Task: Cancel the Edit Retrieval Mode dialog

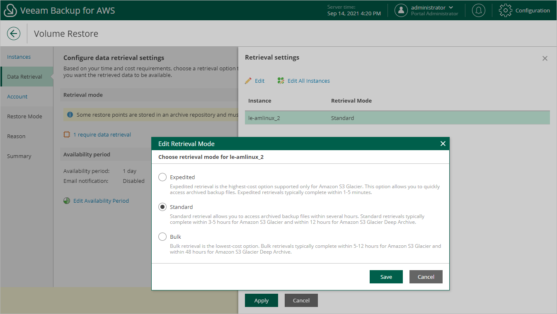Action: [x=426, y=277]
